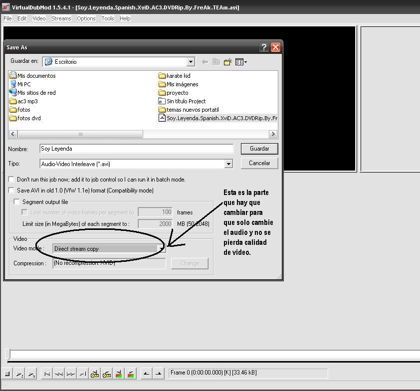Close the Save As dialog
The image size is (420, 391).
pyautogui.click(x=276, y=47)
